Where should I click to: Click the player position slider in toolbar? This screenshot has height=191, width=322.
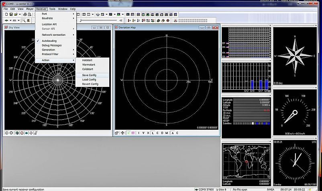[99, 20]
